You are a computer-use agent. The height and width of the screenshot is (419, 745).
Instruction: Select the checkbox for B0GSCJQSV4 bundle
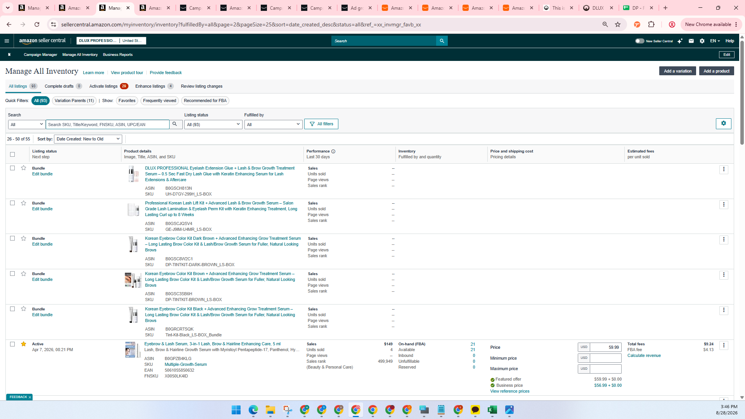[12, 203]
